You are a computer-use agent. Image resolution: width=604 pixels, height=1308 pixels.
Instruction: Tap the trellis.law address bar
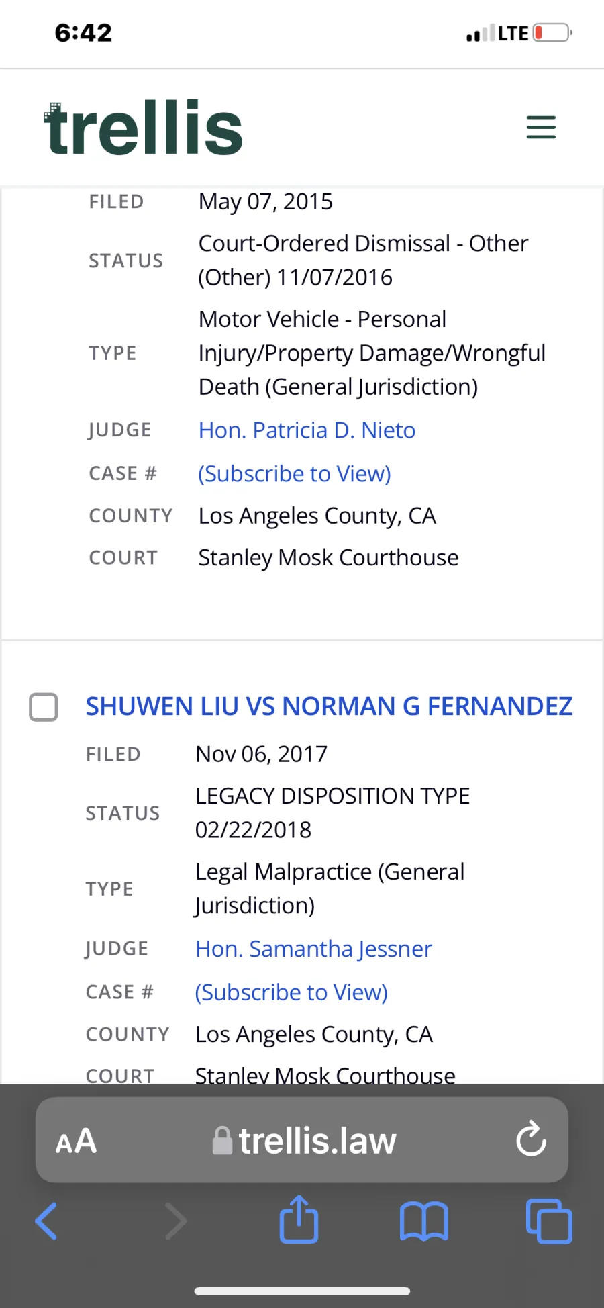(x=317, y=1141)
